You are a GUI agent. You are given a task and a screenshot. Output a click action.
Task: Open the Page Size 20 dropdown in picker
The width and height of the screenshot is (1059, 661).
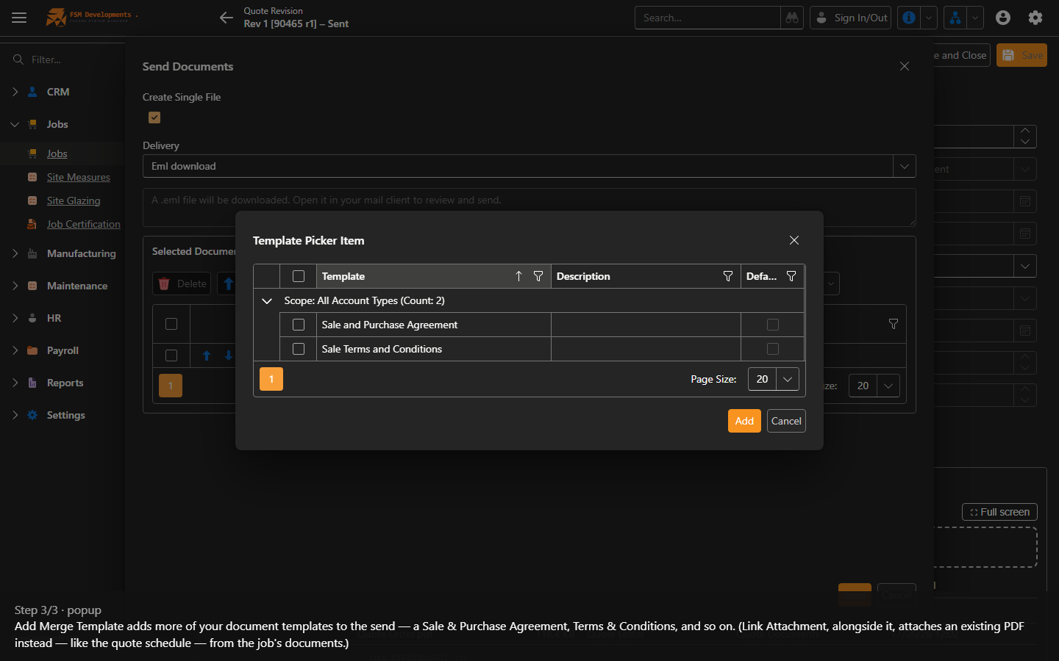pos(788,379)
